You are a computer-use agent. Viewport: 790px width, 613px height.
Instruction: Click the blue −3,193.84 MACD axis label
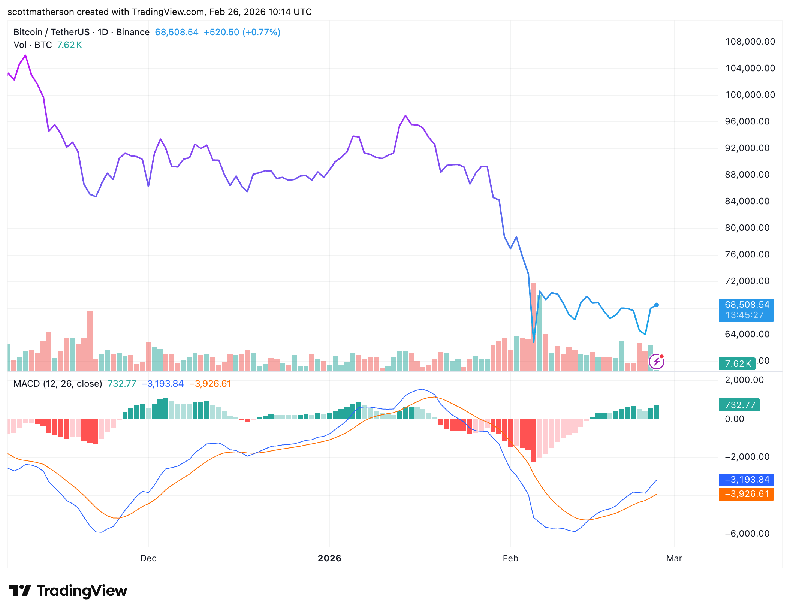pyautogui.click(x=746, y=480)
